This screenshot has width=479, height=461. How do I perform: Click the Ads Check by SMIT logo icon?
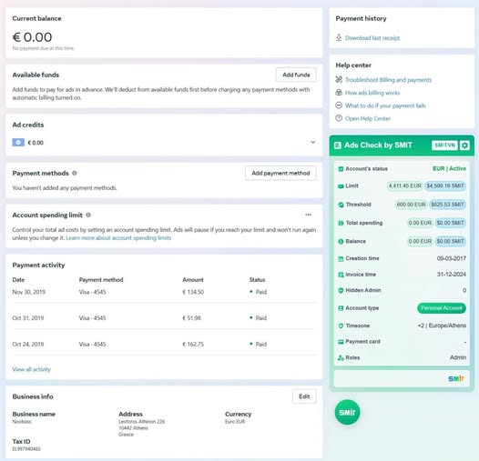338,145
